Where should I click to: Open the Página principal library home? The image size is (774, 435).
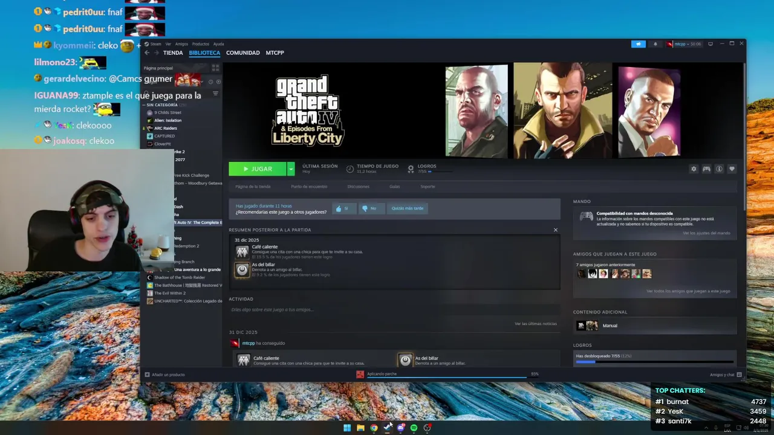click(x=158, y=68)
